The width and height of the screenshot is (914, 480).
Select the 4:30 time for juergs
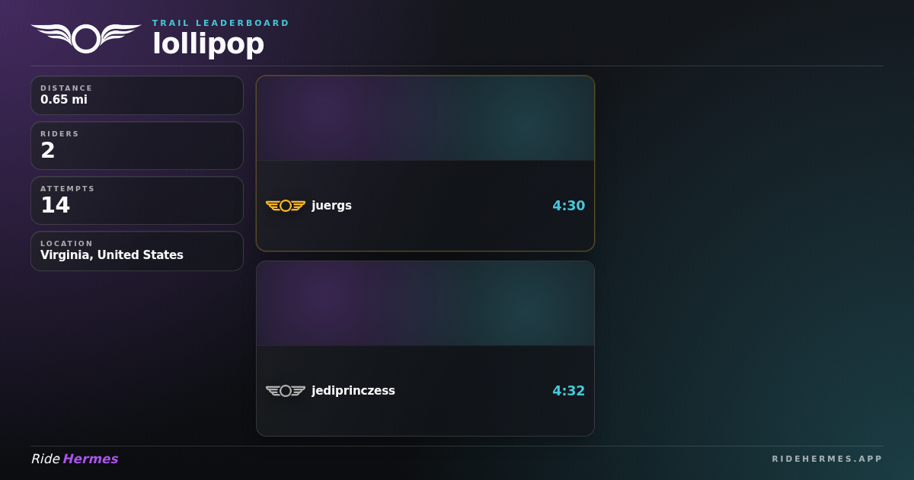[x=568, y=206]
